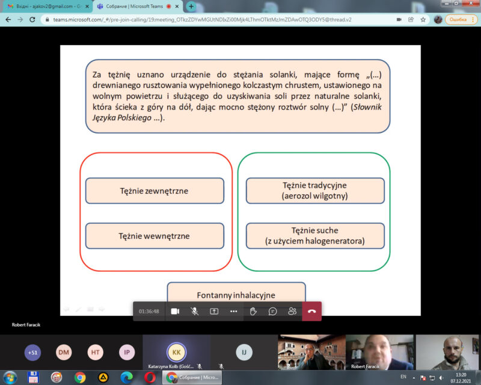Toggle the camera in the call toolbar
This screenshot has width=481, height=385.
(175, 311)
